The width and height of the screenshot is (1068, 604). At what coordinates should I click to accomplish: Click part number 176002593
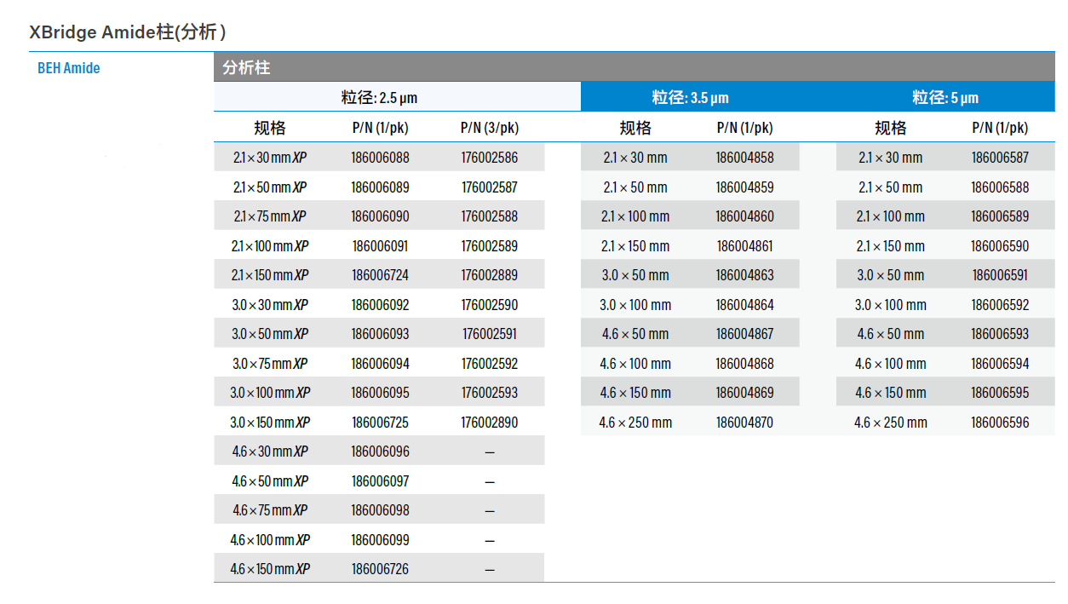(490, 393)
